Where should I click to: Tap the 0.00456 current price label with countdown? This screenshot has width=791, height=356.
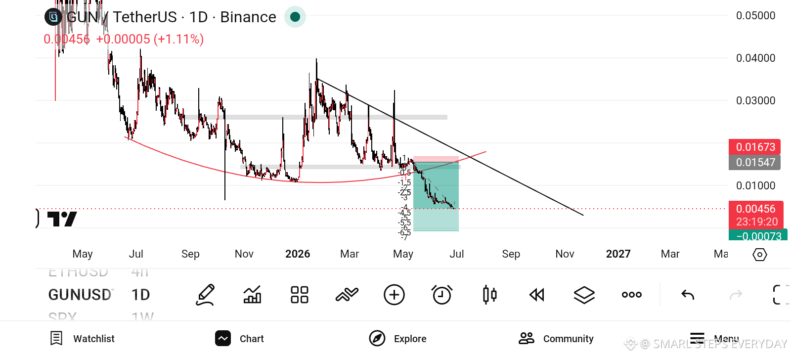pyautogui.click(x=756, y=215)
